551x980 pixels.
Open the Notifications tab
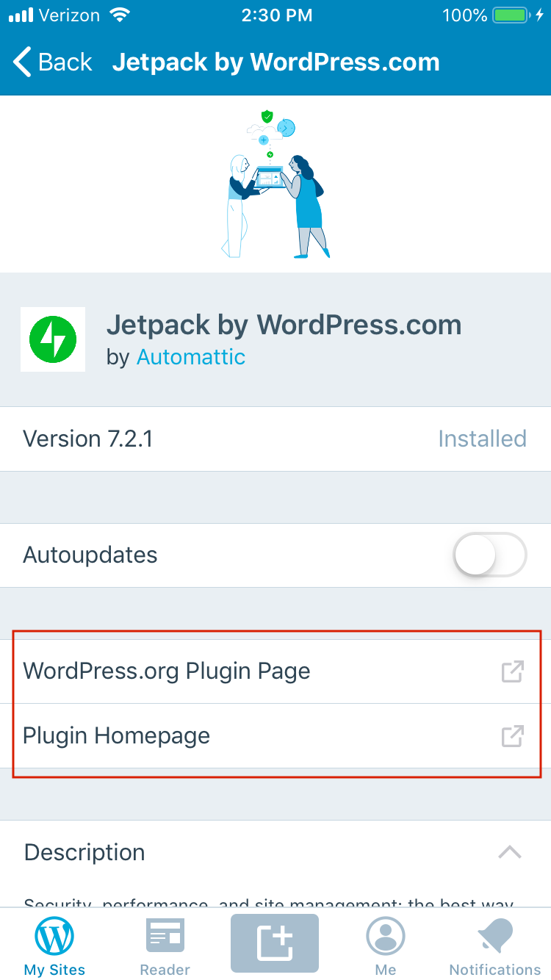tap(495, 945)
